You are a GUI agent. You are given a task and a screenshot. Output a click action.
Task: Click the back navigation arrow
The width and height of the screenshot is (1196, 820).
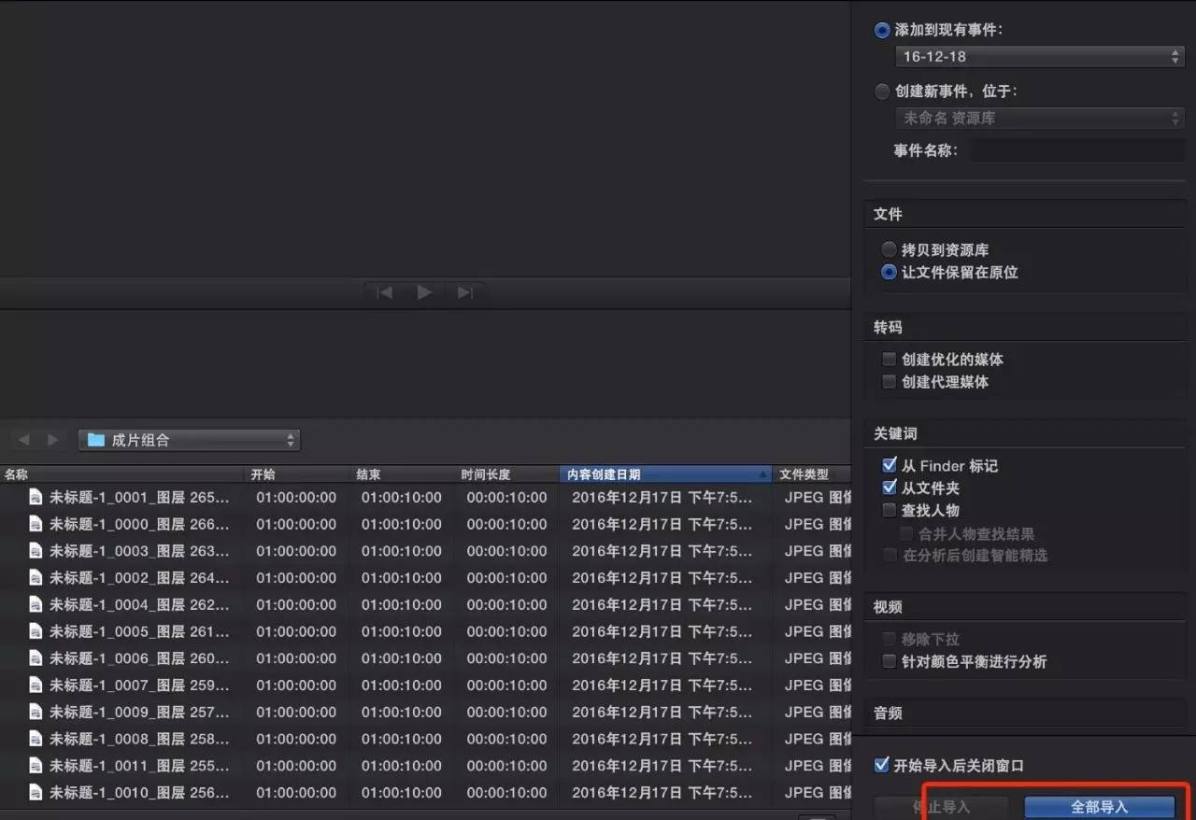(x=24, y=440)
